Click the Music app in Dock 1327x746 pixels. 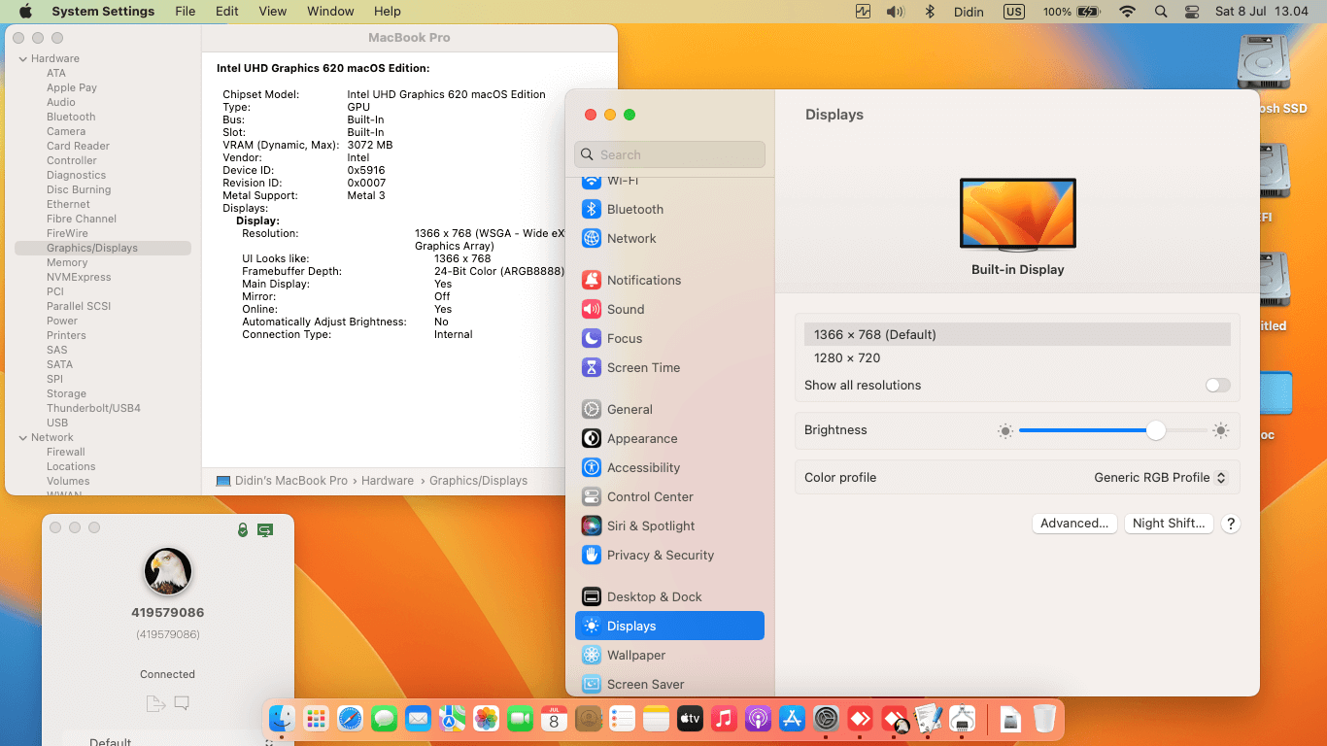coord(724,719)
